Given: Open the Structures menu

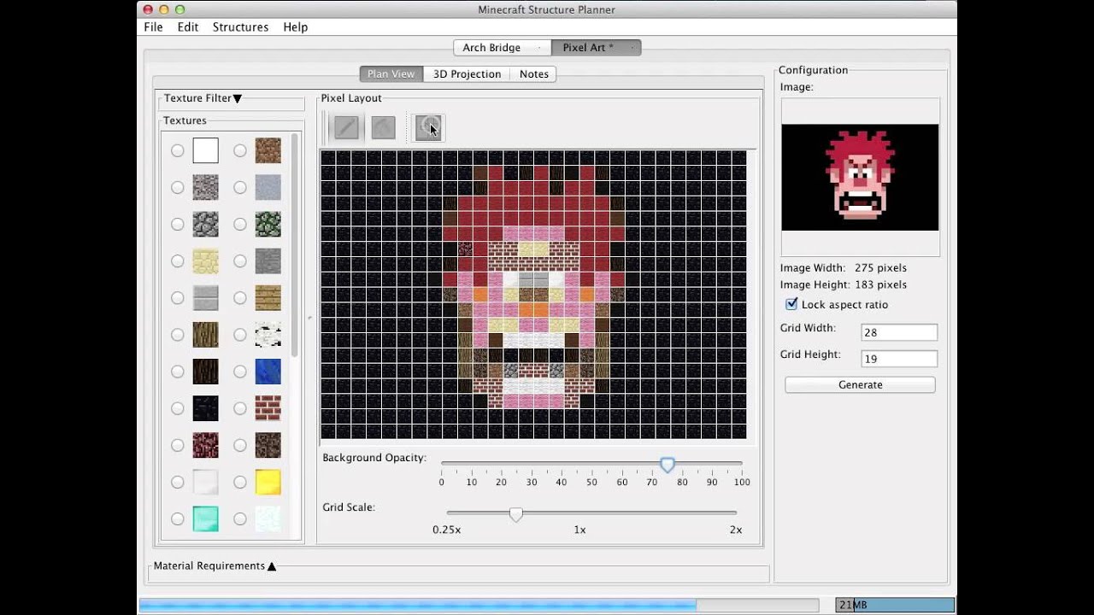Looking at the screenshot, I should point(240,27).
